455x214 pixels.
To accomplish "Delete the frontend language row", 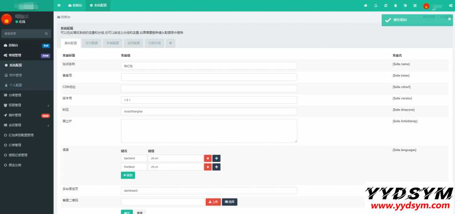I will click(x=208, y=167).
